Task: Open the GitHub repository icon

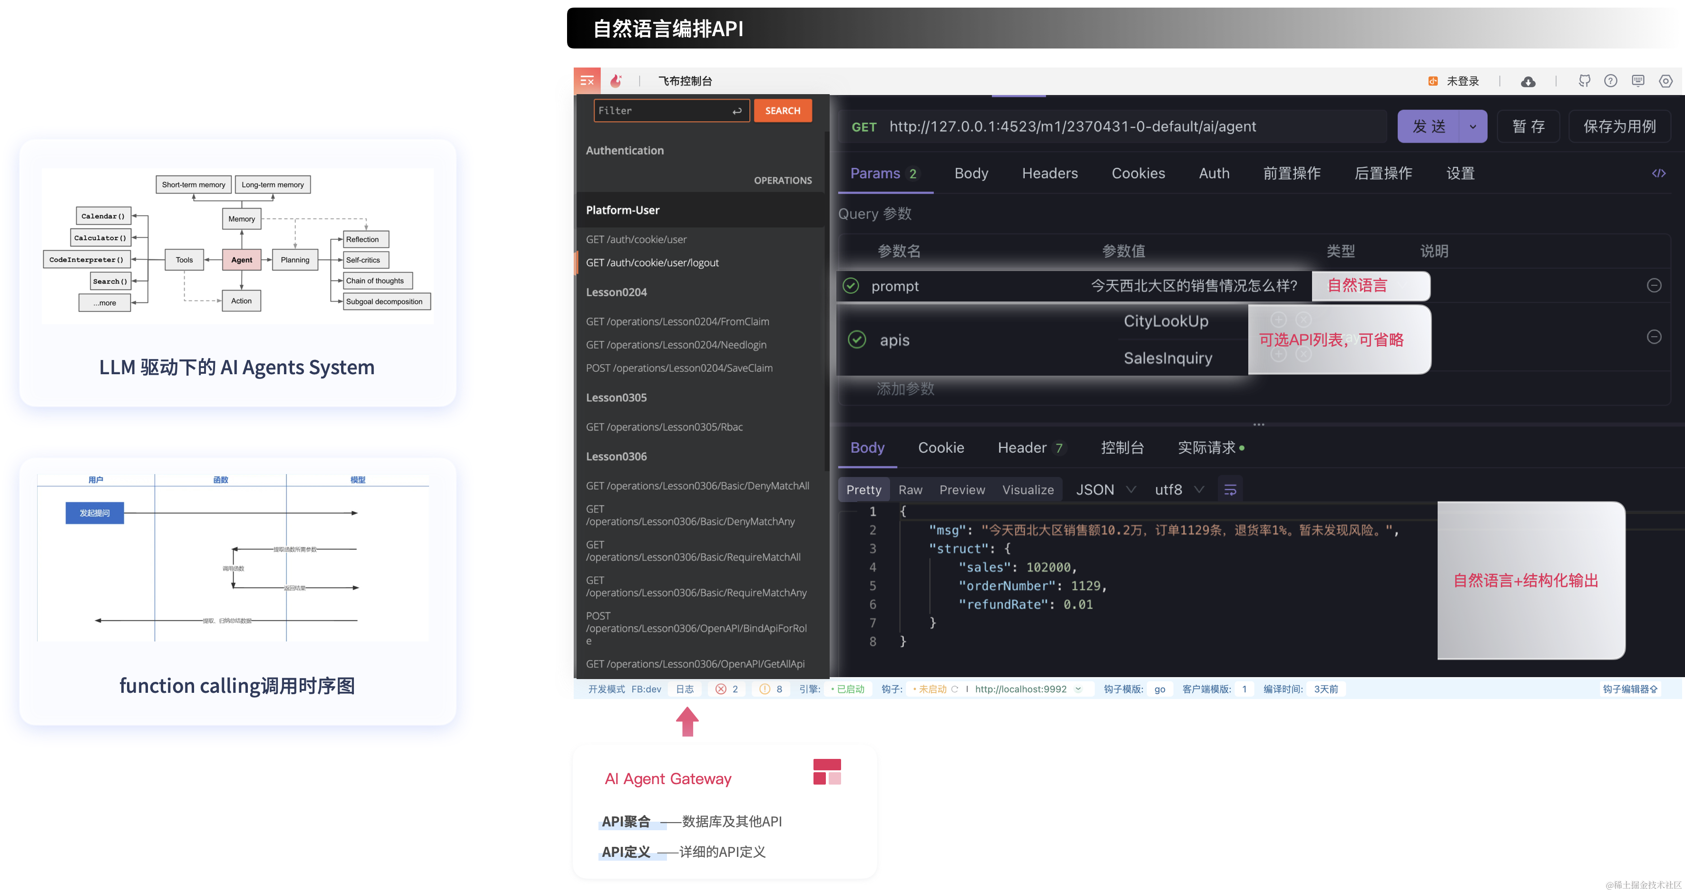Action: pyautogui.click(x=1584, y=80)
